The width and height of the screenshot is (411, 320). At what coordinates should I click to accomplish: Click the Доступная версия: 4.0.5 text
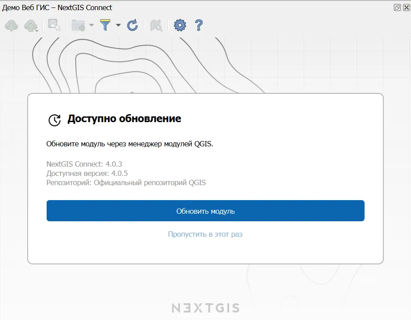coord(87,173)
